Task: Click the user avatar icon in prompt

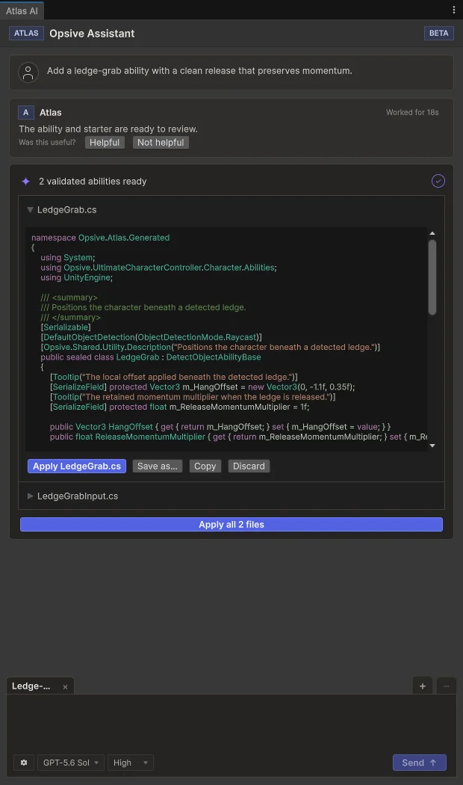Action: coord(28,72)
